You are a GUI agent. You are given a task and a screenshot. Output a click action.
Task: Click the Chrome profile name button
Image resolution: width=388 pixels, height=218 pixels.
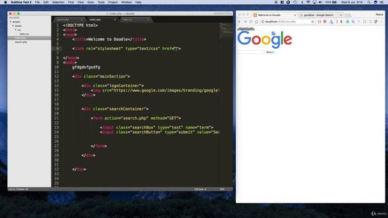[x=380, y=15]
